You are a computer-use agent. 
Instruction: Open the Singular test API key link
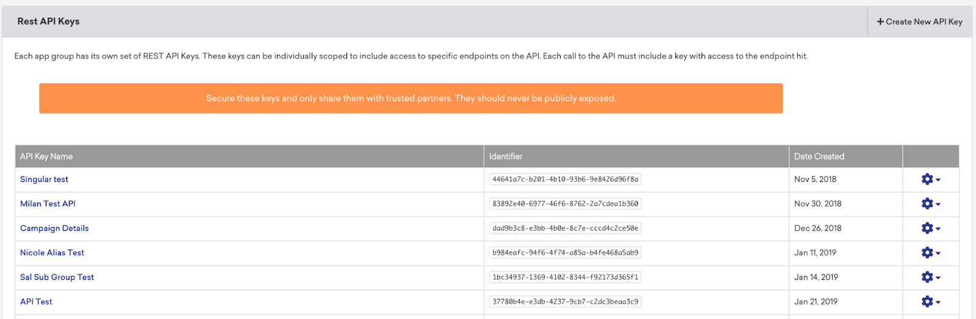coord(44,180)
